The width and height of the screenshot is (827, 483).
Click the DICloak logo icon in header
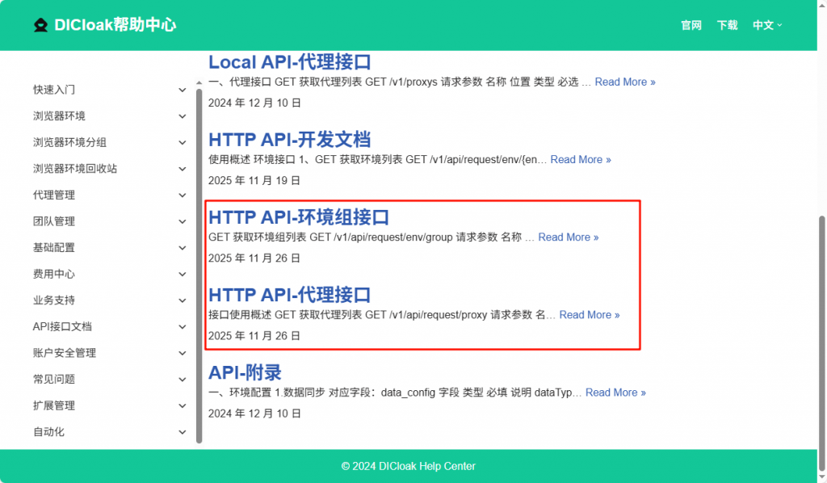pos(40,25)
